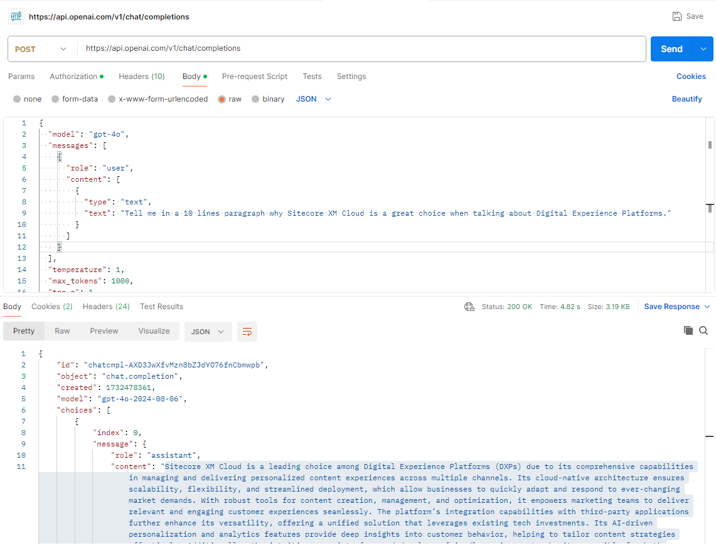Toggle the wrap lines icon in response toolbar
Screen dimensions: 716x548
[247, 332]
